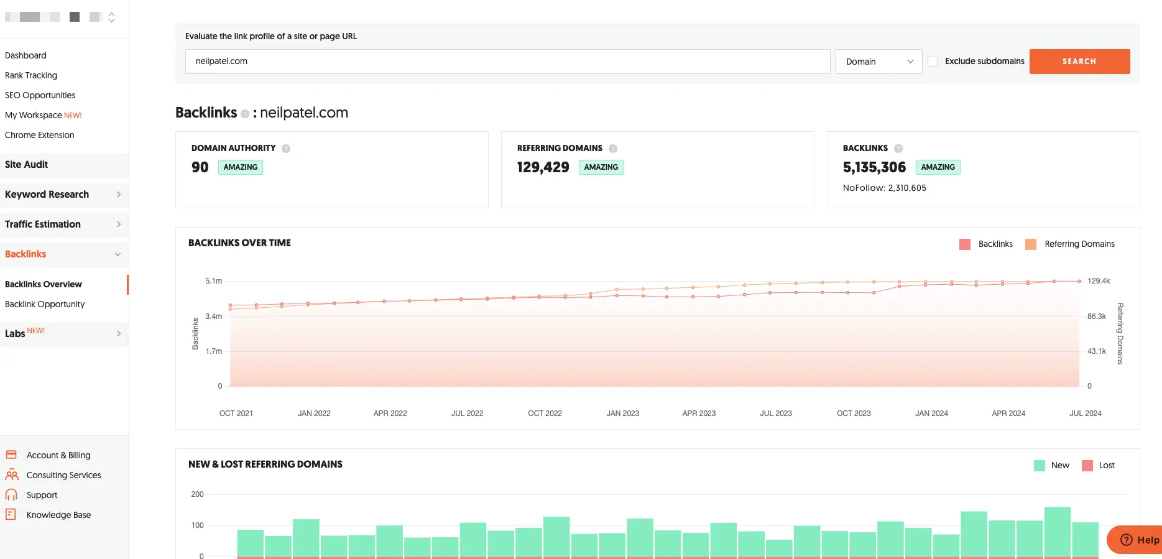The height and width of the screenshot is (559, 1162).
Task: Click the URL input containing neilpatel.com
Action: pyautogui.click(x=507, y=62)
